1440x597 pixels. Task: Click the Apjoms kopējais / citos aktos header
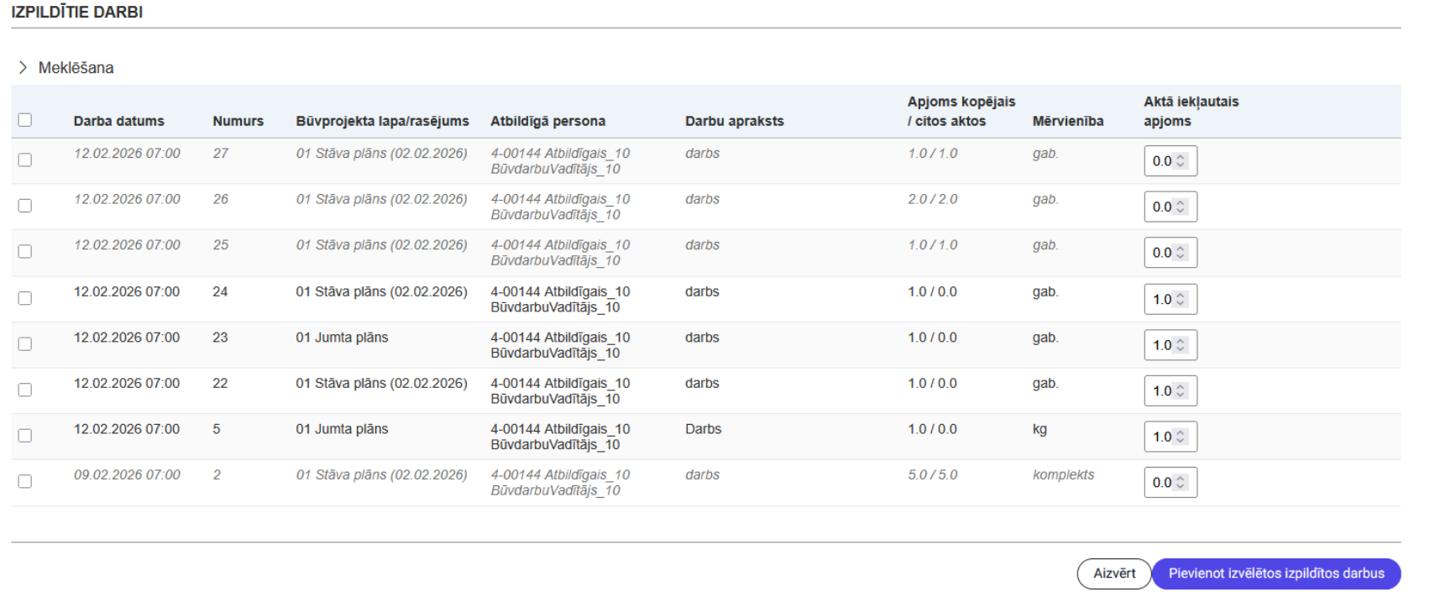click(961, 111)
